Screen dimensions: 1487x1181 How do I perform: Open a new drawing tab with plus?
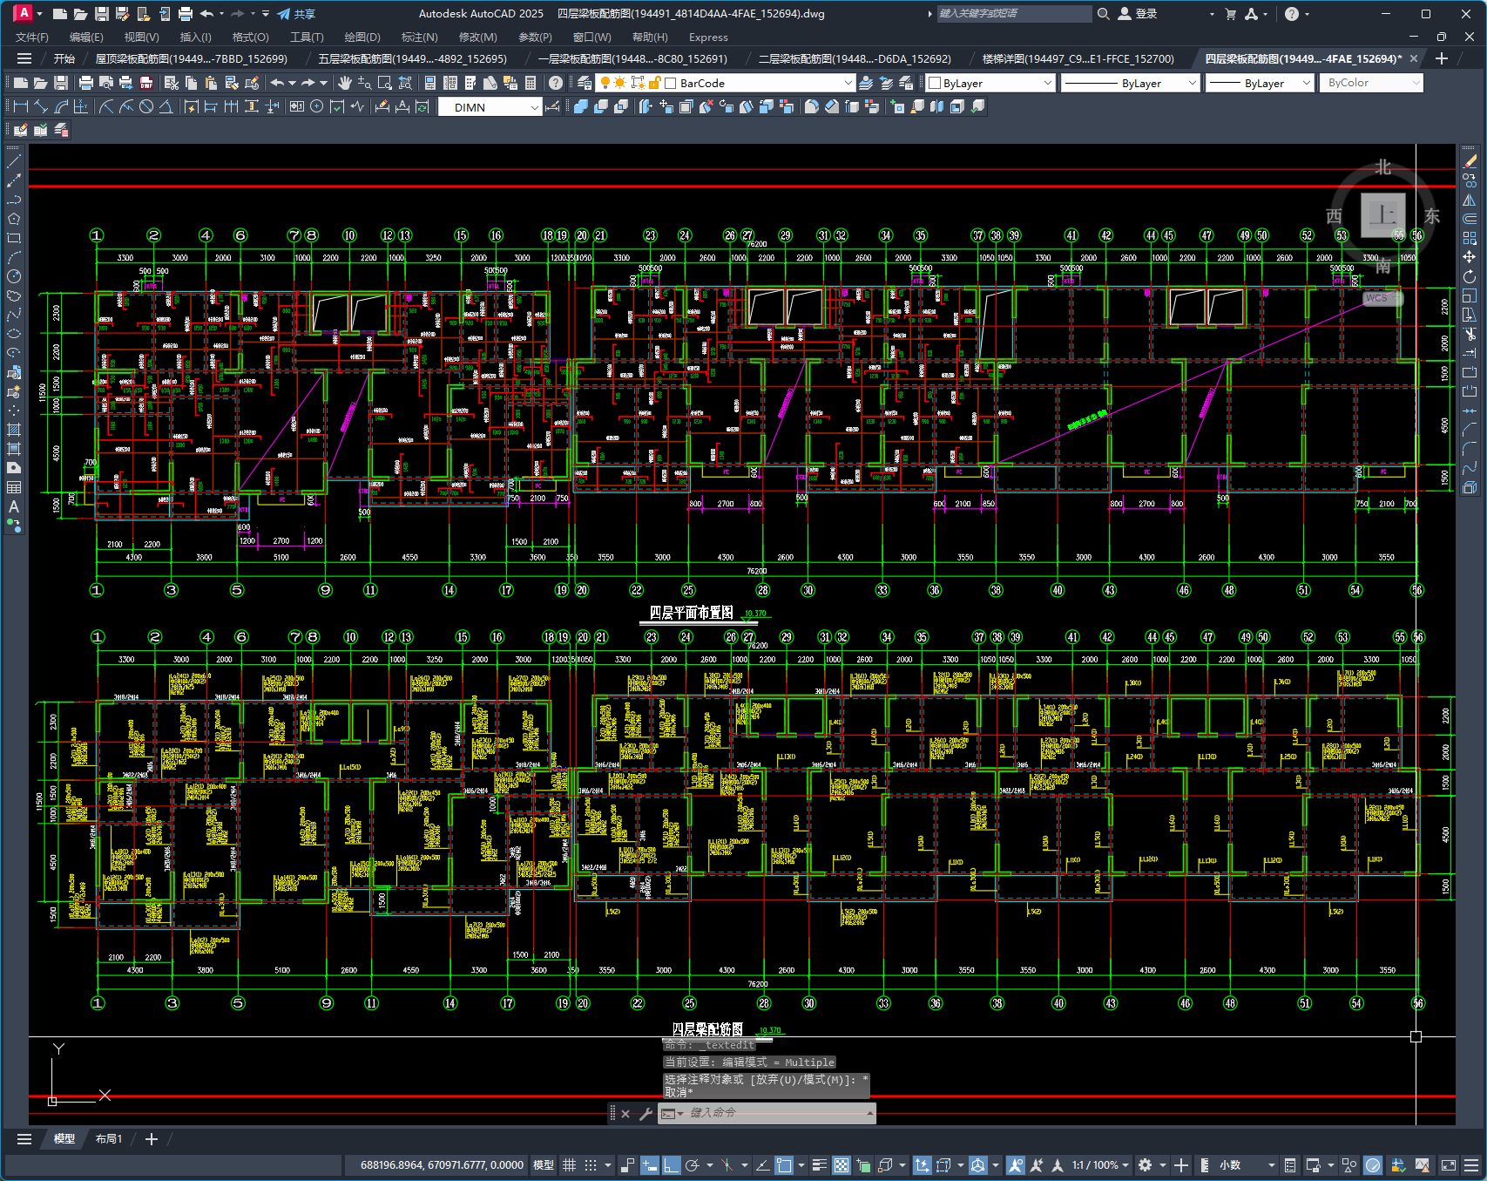[1442, 58]
